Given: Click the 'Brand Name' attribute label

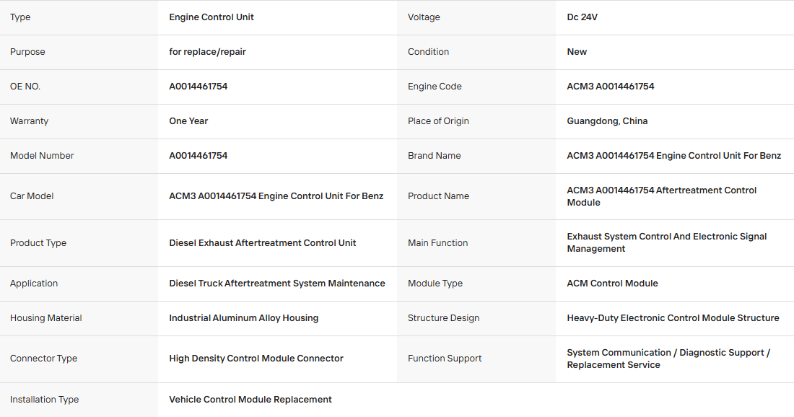Looking at the screenshot, I should click(435, 156).
